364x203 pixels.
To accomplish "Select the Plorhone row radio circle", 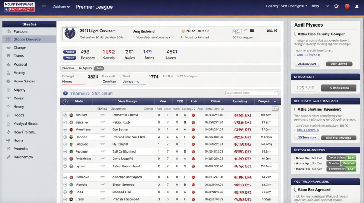I will pyautogui.click(x=65, y=177).
